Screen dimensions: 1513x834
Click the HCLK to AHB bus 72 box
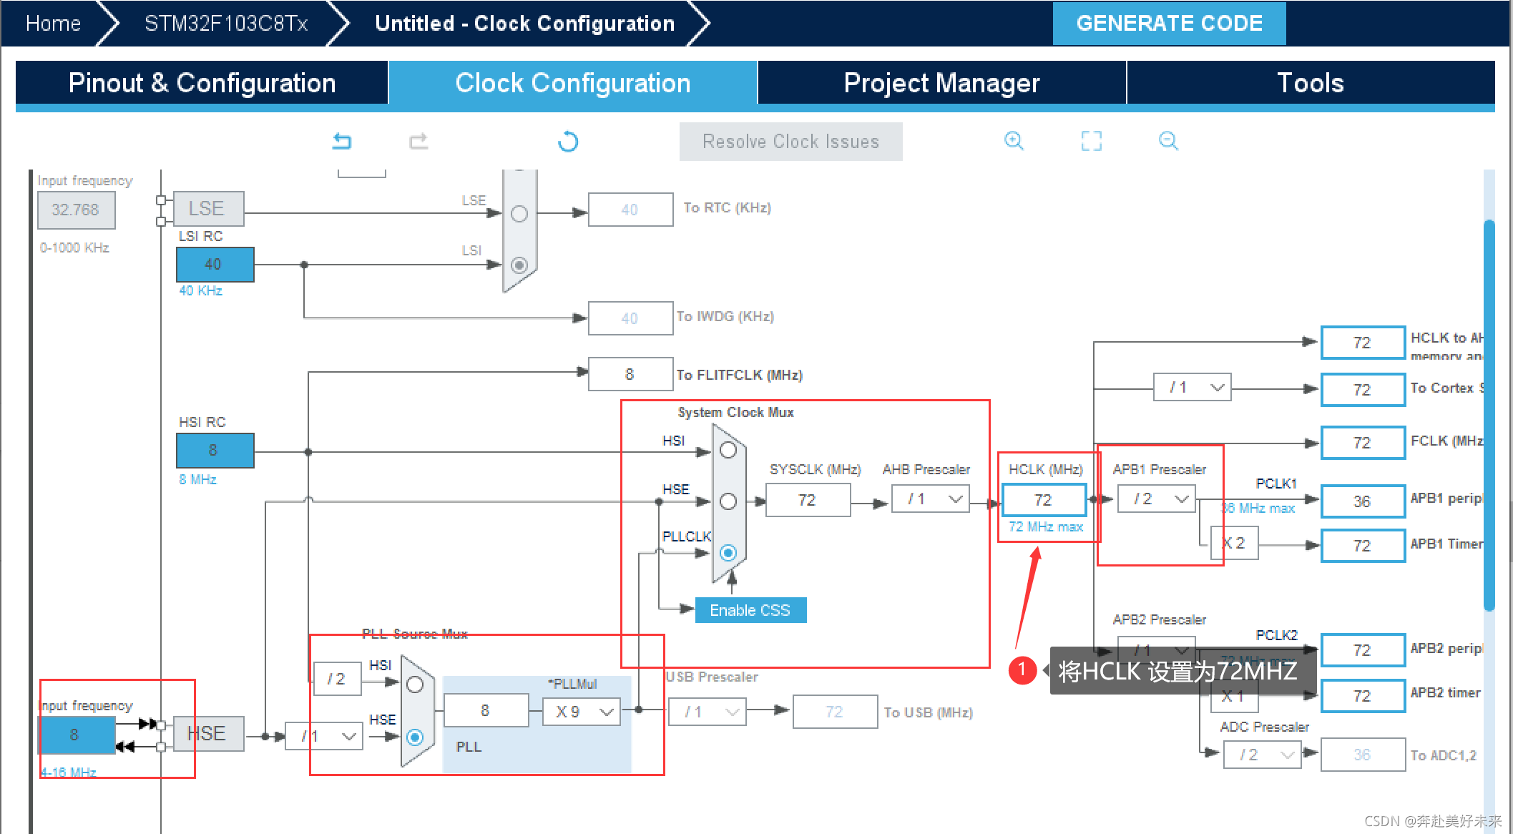1363,343
